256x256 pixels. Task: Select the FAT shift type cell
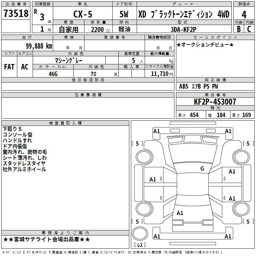click(x=9, y=67)
